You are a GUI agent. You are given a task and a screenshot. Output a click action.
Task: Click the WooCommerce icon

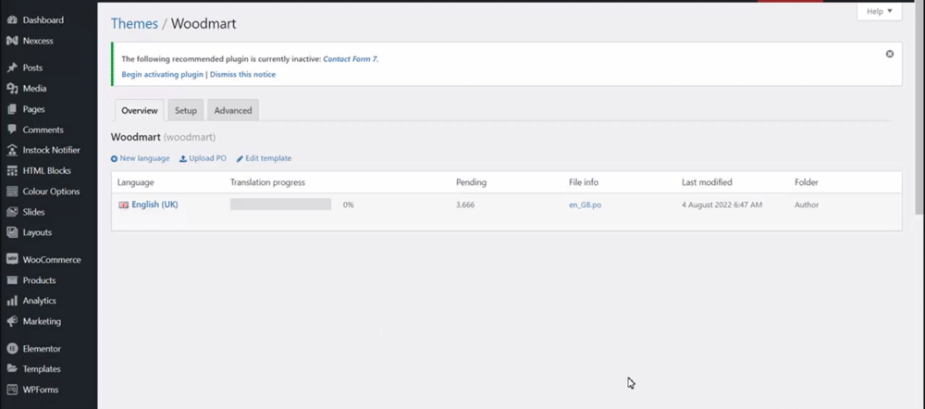[x=12, y=260]
